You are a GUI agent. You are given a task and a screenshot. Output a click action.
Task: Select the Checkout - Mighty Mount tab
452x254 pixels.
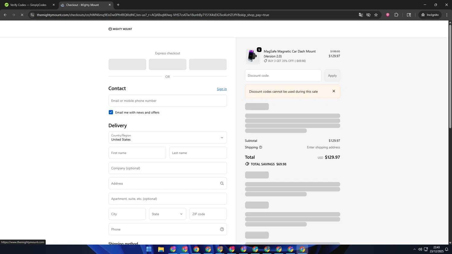click(x=83, y=5)
